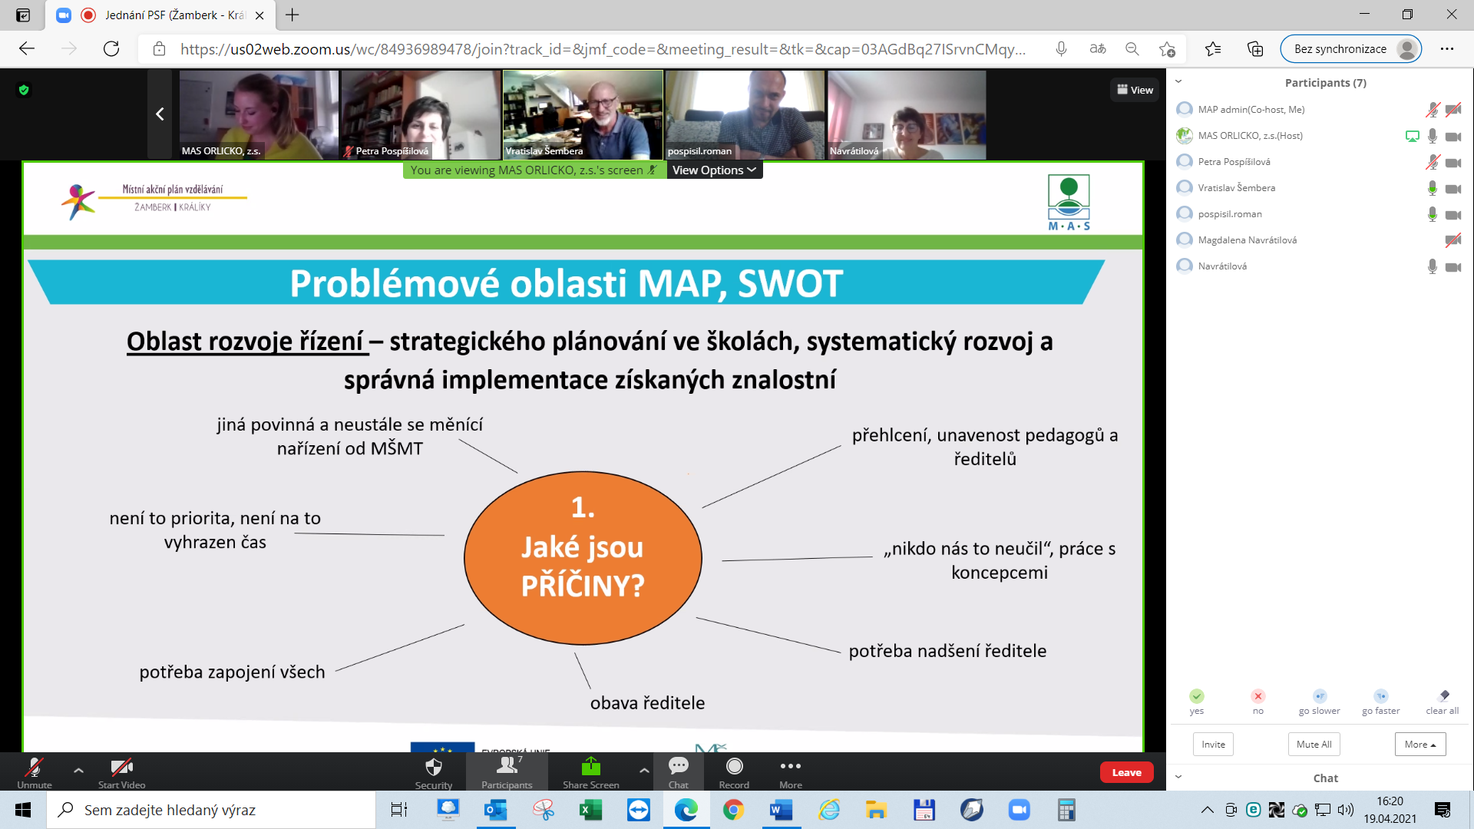Open Microsoft Word from the taskbar
This screenshot has height=829, width=1474.
[781, 810]
